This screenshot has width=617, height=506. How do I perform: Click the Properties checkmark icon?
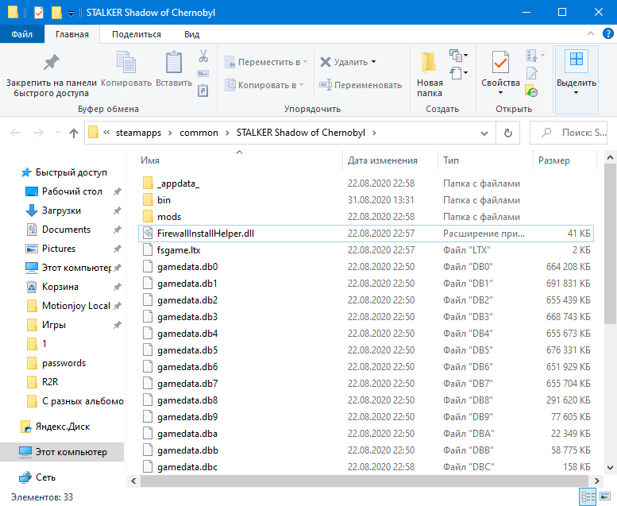500,62
